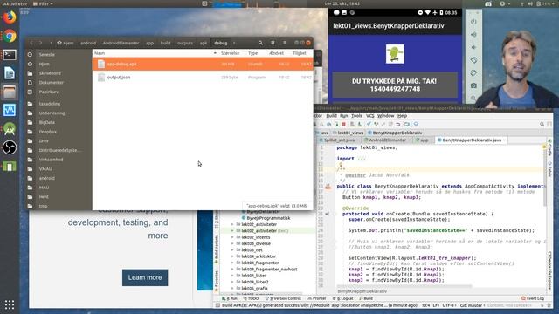Expand lekt03_diverse tree node

(232, 243)
